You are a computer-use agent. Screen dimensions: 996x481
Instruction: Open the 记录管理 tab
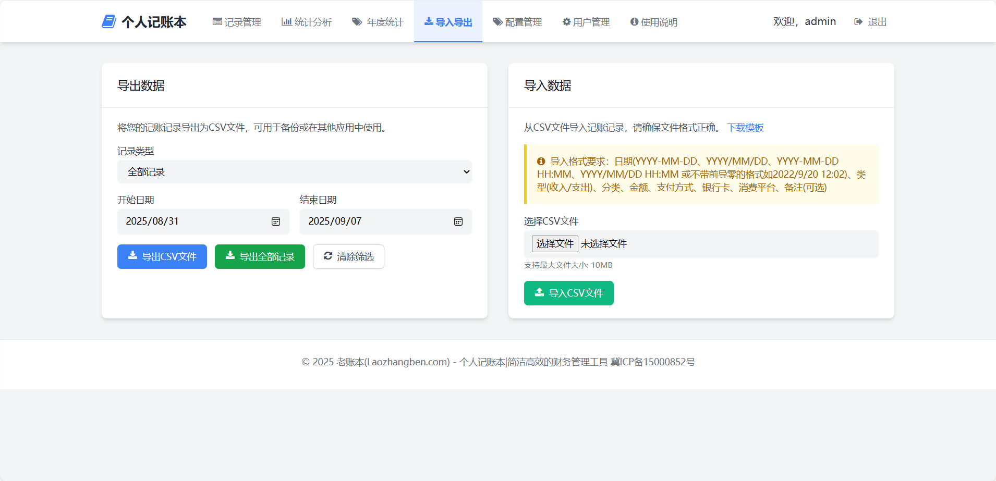(237, 22)
